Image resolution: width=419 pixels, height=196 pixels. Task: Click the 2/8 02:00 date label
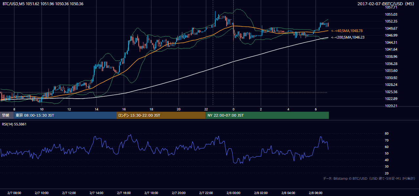pos(261,193)
